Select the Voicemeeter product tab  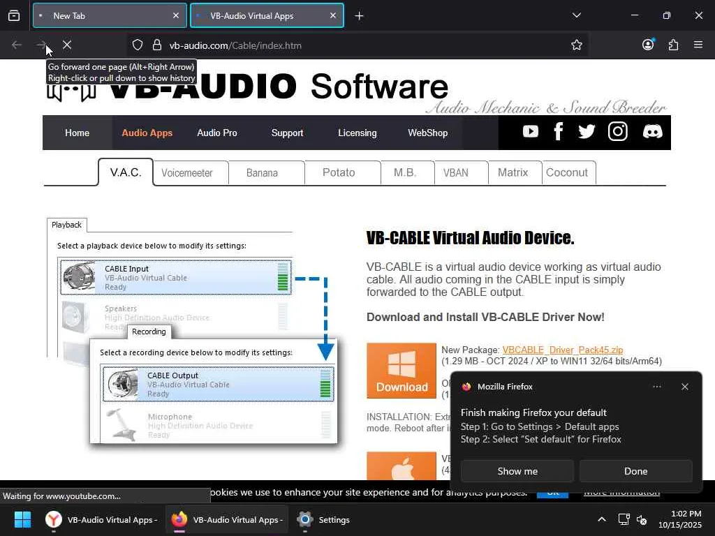(187, 173)
